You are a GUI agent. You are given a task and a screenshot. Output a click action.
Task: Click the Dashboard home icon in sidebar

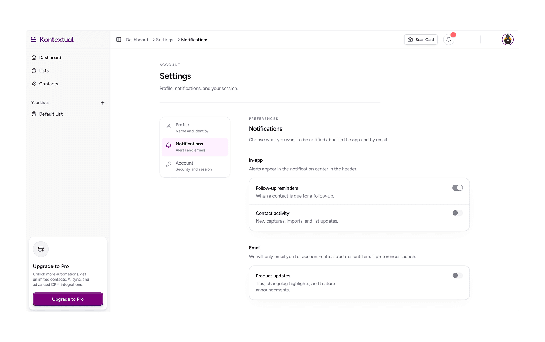(x=34, y=58)
